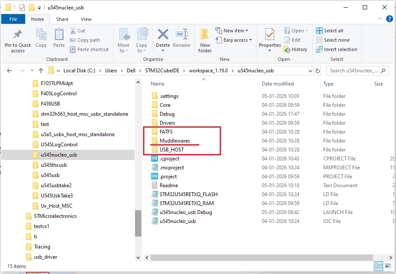
Task: Click STM32CubeIDE in the address path
Action: point(162,71)
